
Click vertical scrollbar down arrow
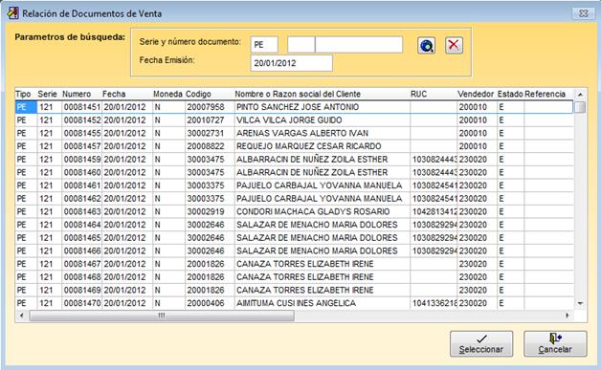tap(580, 303)
